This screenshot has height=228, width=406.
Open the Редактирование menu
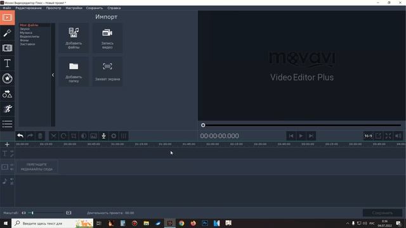(x=29, y=8)
